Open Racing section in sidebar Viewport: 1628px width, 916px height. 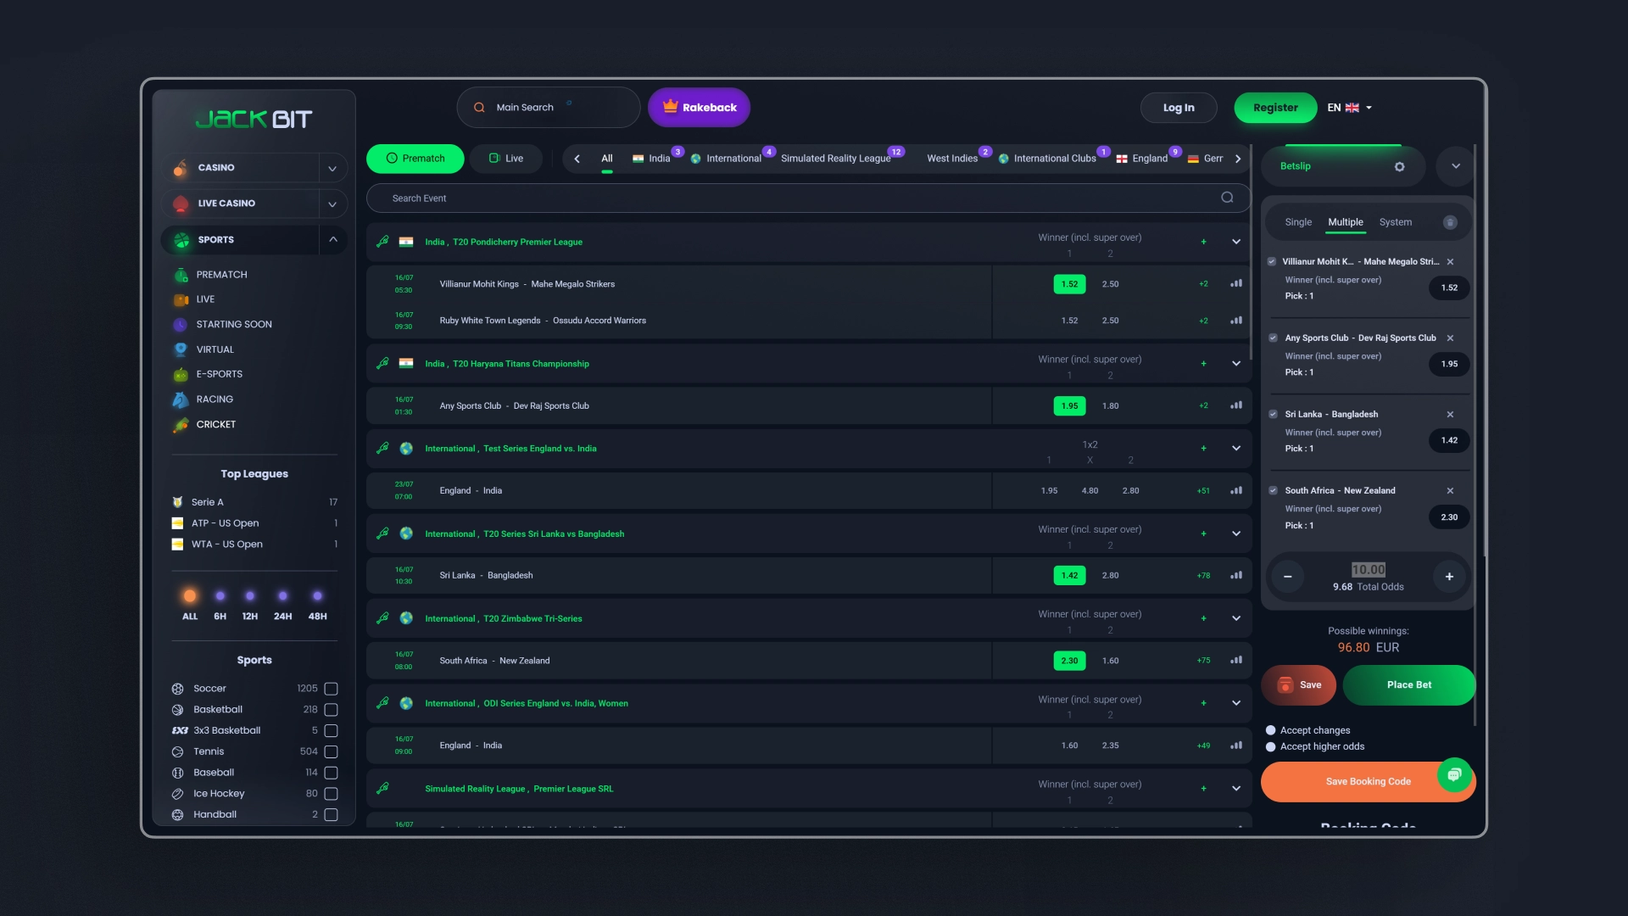[x=215, y=399]
